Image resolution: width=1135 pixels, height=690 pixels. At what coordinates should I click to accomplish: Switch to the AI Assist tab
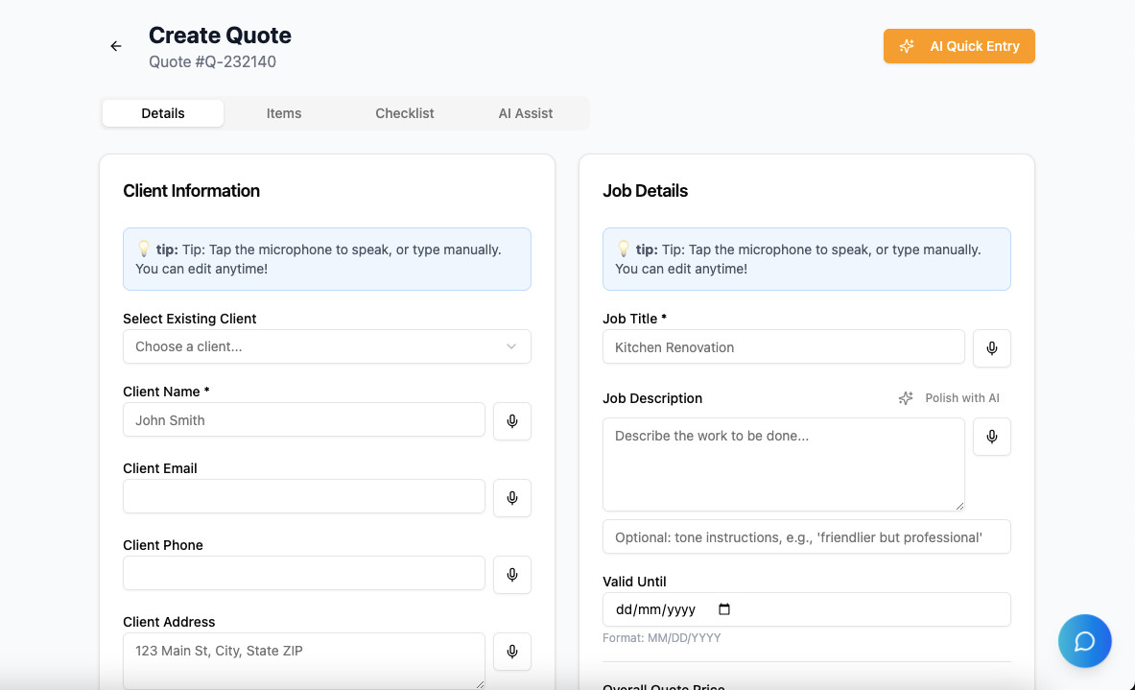[526, 113]
